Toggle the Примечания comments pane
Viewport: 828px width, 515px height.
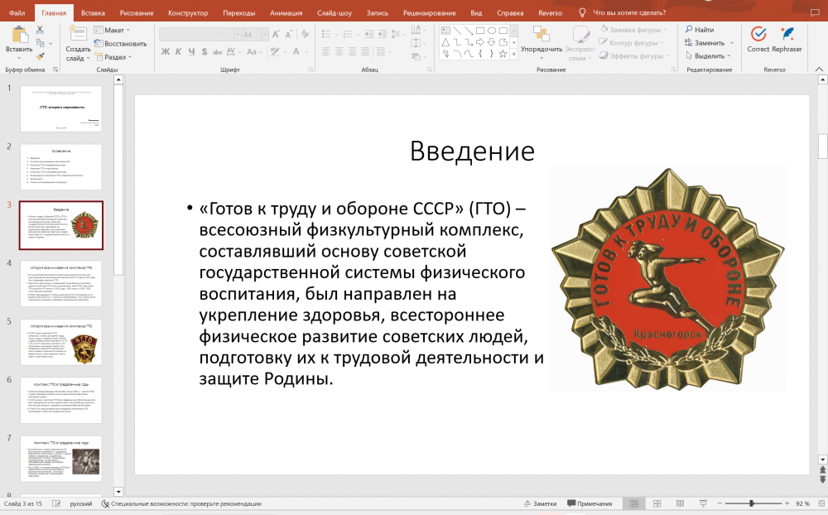pyautogui.click(x=590, y=503)
